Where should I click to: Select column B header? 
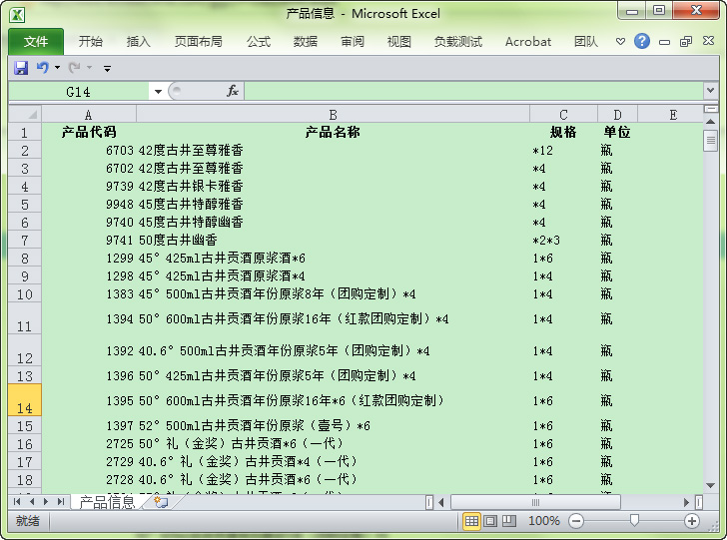click(x=333, y=115)
